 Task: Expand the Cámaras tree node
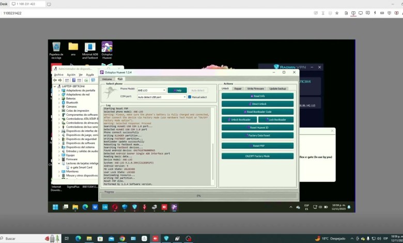coord(59,107)
